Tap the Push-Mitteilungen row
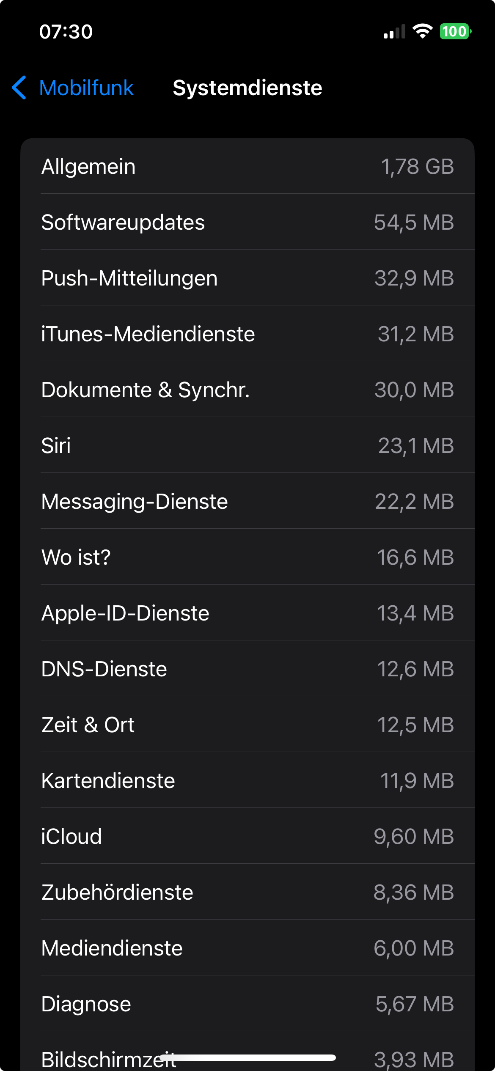This screenshot has width=495, height=1071. coord(247,278)
